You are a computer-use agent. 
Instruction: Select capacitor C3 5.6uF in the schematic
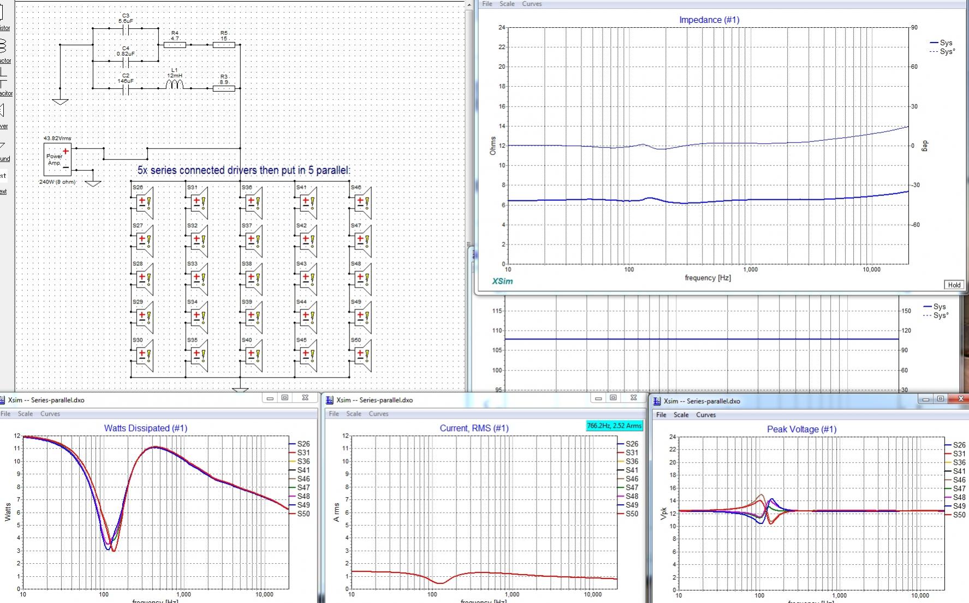pos(126,28)
